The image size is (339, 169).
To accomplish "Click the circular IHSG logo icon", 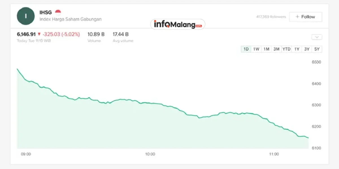I will [x=25, y=16].
